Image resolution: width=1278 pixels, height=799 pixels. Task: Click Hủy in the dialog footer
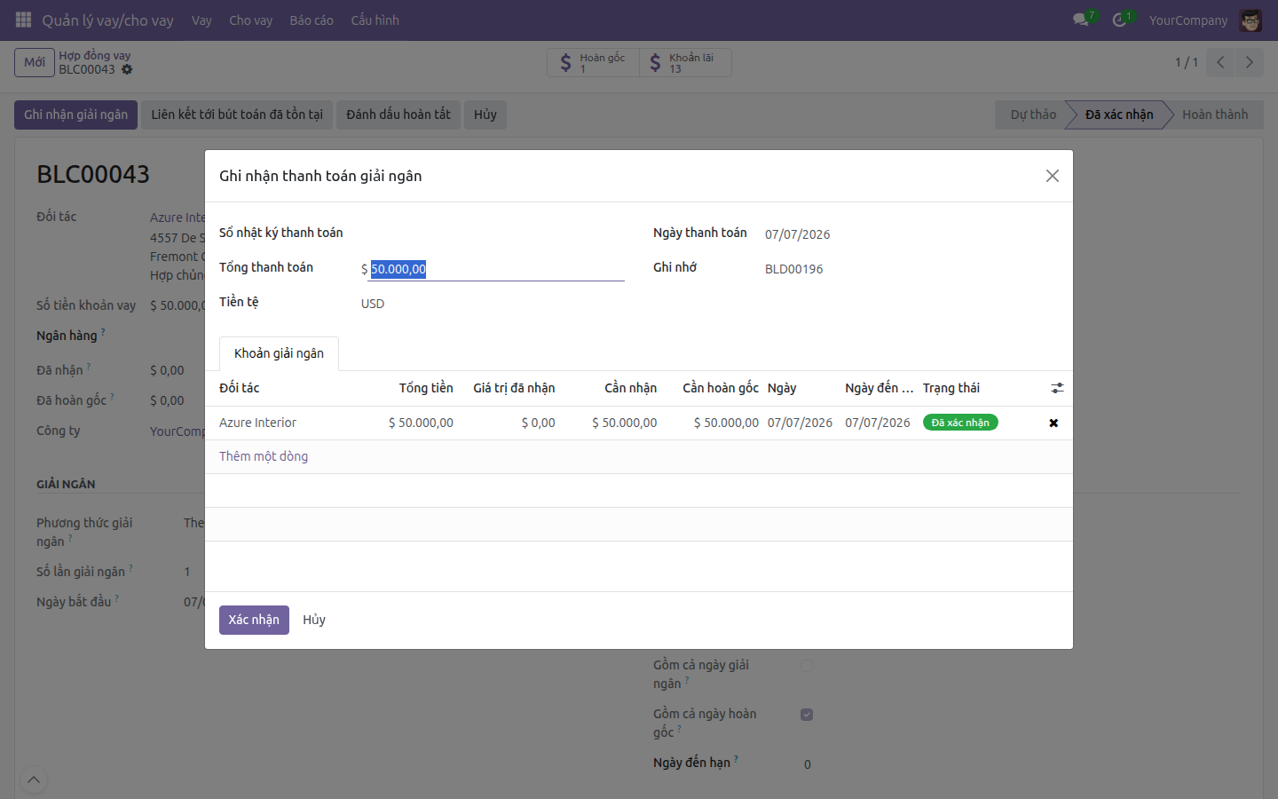[x=314, y=620]
